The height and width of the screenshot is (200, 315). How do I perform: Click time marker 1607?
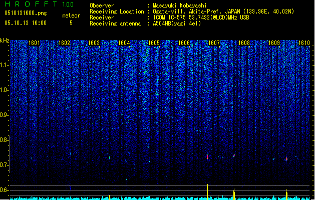click(214, 43)
